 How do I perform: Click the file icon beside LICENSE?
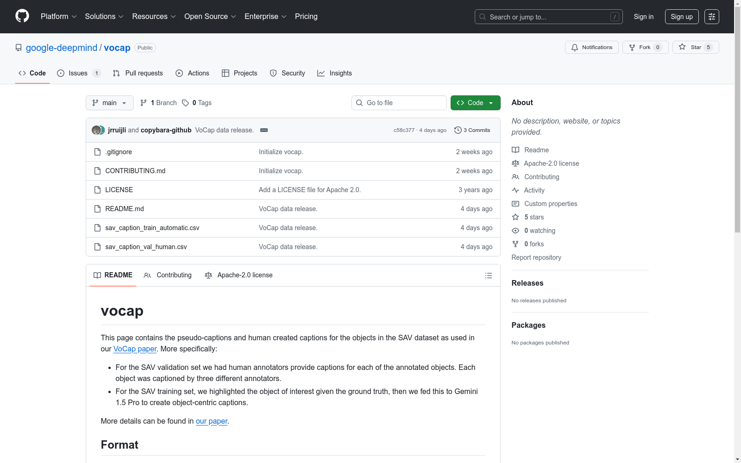[97, 190]
